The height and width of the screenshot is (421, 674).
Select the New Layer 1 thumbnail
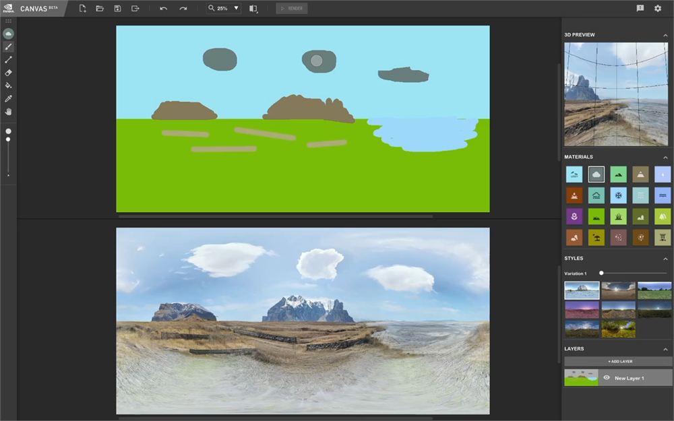(581, 377)
